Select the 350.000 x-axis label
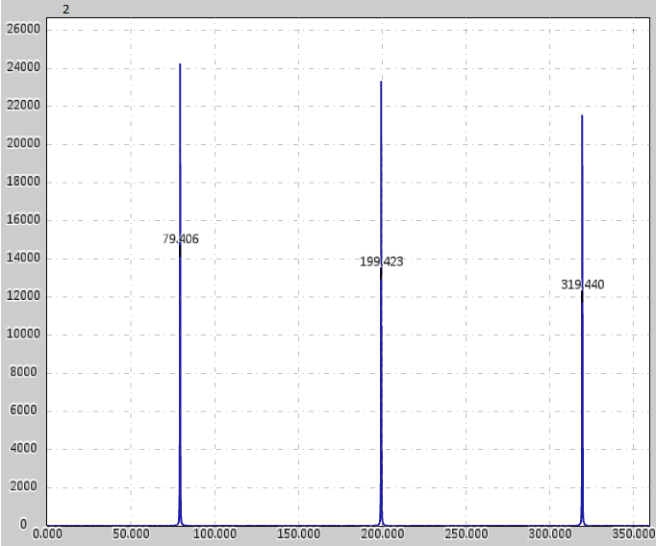 pos(630,532)
